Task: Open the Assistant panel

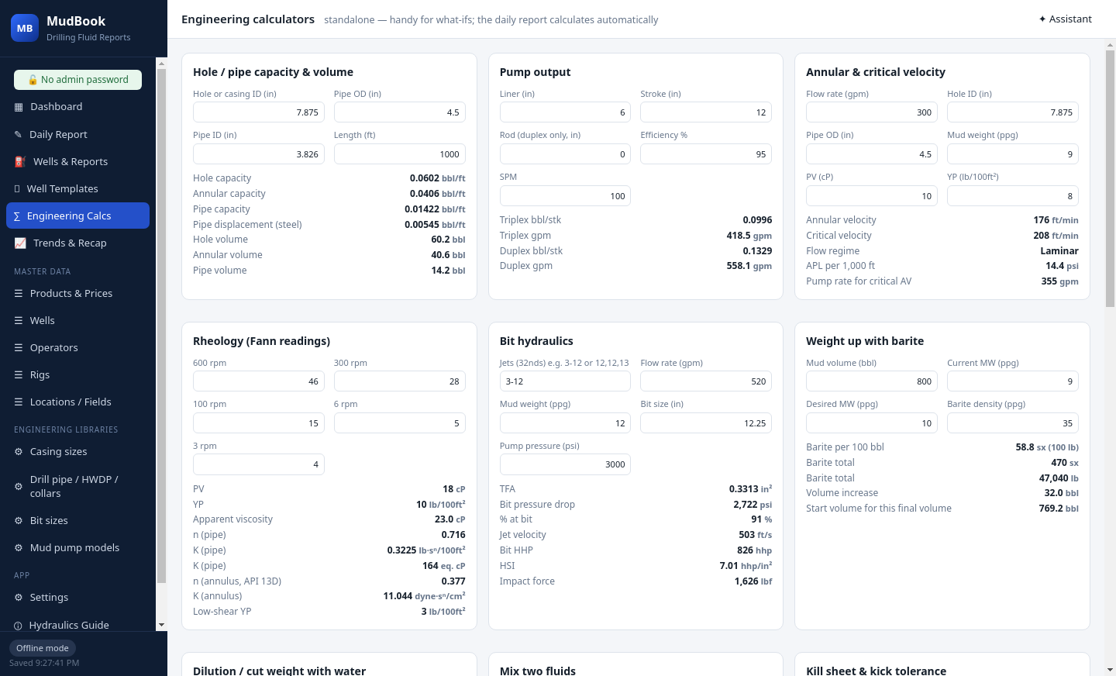Action: point(1066,19)
